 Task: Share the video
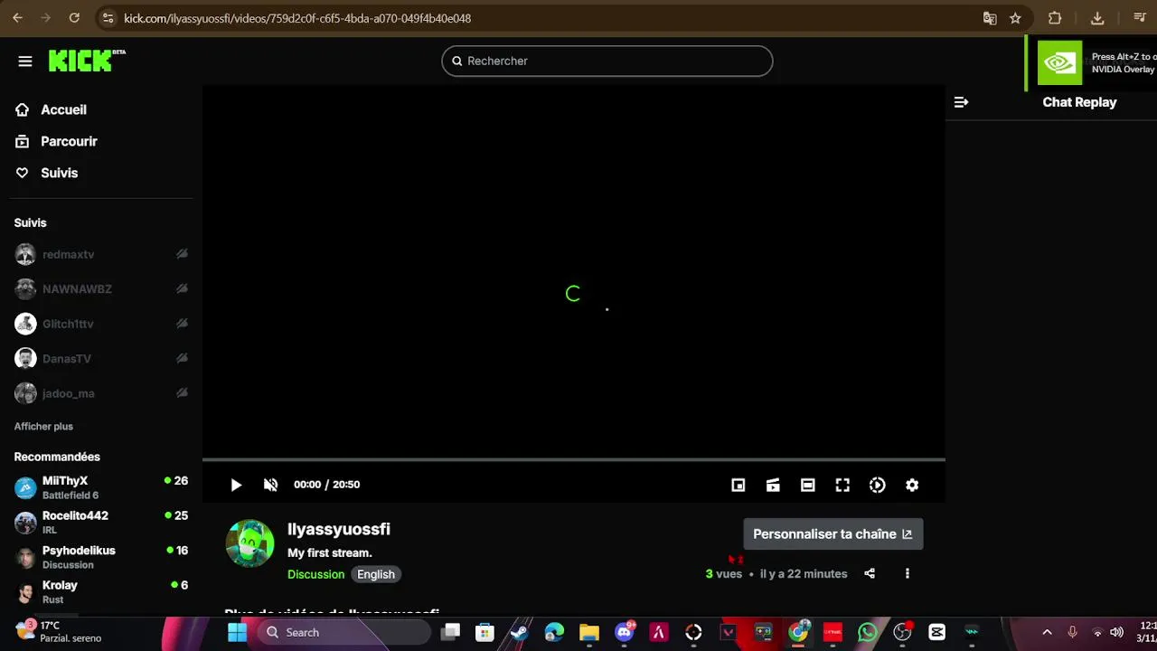tap(870, 573)
